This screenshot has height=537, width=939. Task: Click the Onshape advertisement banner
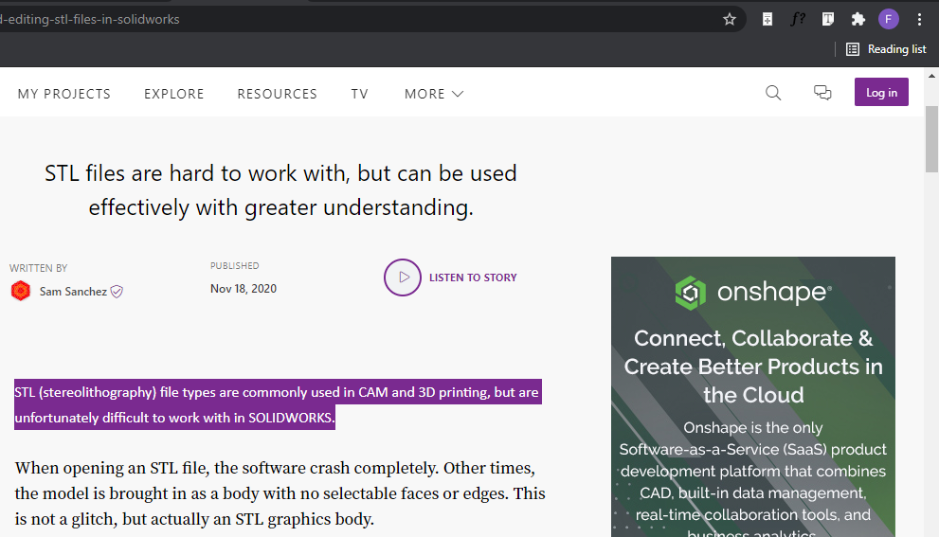(x=753, y=398)
